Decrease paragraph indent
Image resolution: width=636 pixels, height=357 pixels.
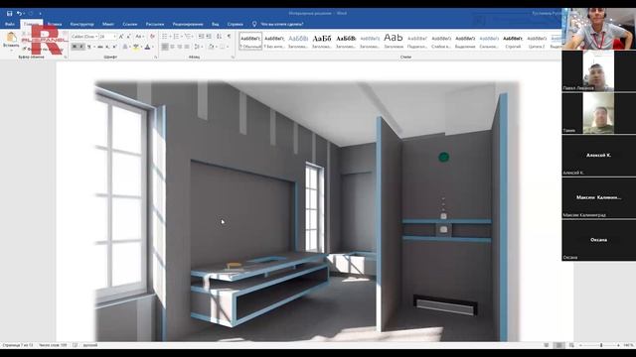click(x=201, y=37)
